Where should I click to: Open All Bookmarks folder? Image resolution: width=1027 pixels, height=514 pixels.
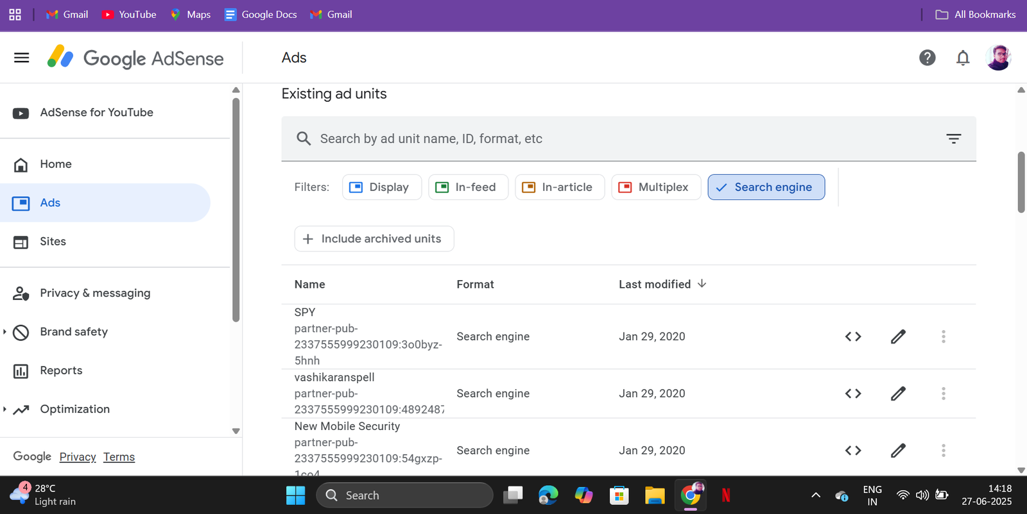point(976,14)
